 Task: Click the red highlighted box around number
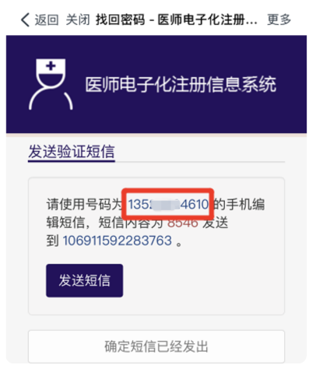(168, 204)
